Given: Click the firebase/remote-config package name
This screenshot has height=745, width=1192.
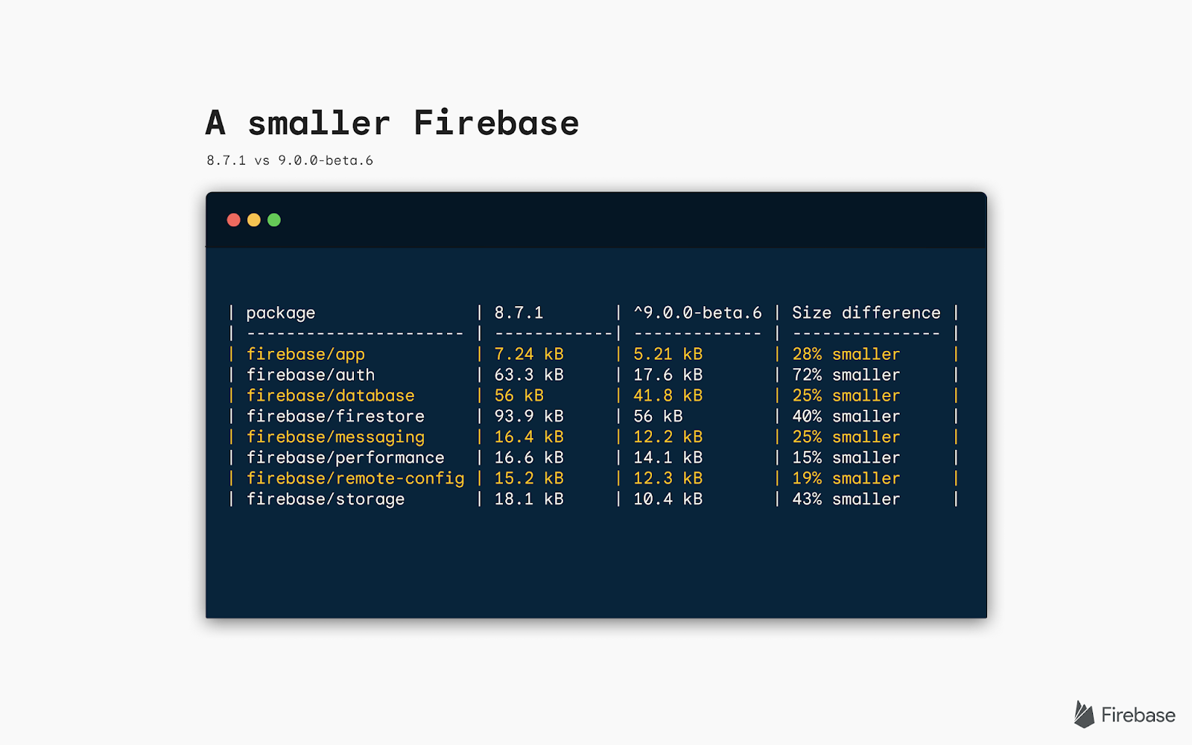Looking at the screenshot, I should click(x=355, y=478).
